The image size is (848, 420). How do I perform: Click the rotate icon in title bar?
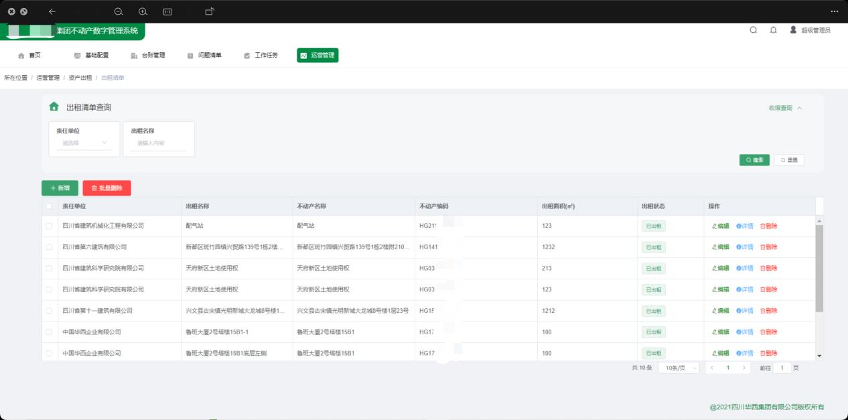point(210,11)
